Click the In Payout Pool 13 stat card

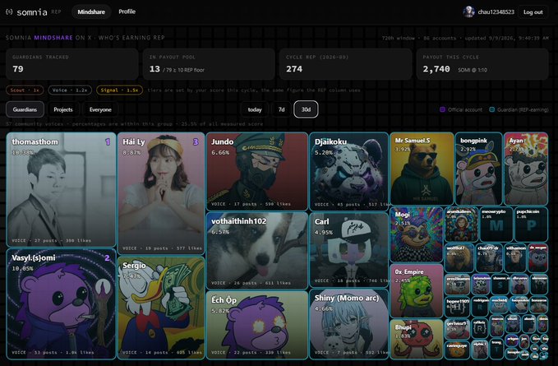click(209, 64)
